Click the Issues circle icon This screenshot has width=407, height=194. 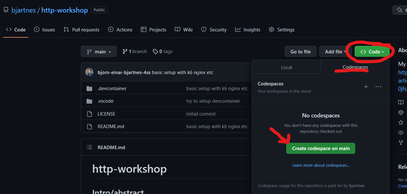pos(37,30)
